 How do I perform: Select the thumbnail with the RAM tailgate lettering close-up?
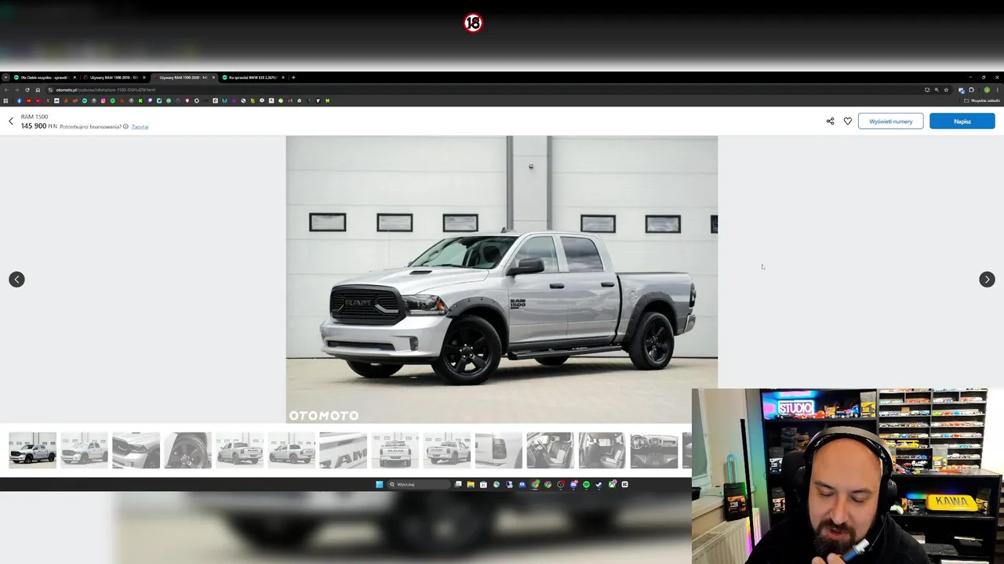point(343,450)
